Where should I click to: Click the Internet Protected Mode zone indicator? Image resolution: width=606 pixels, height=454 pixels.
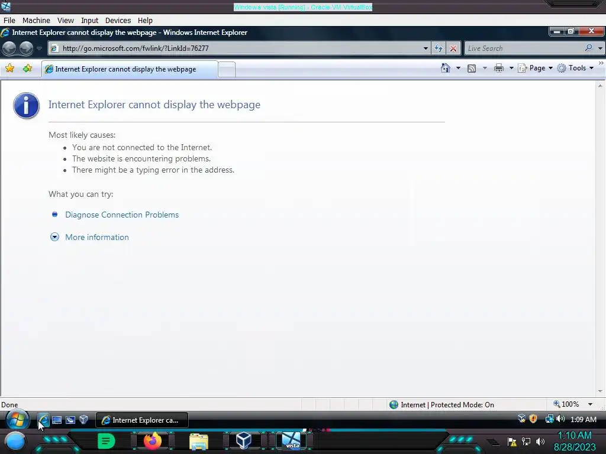click(x=441, y=404)
